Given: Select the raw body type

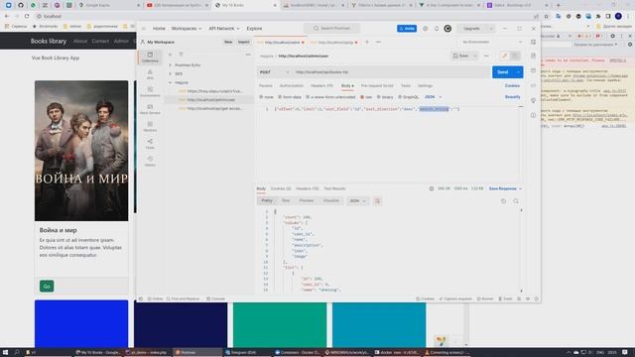Looking at the screenshot, I should click(x=366, y=97).
